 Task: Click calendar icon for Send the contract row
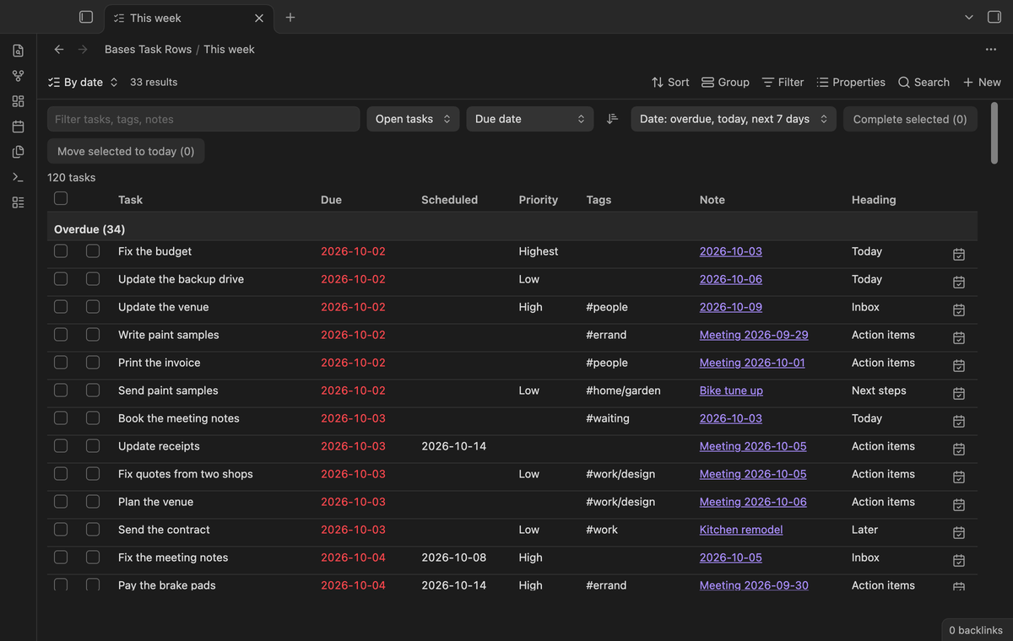(959, 532)
